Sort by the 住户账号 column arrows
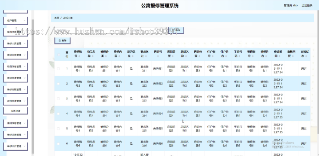 coord(213,56)
